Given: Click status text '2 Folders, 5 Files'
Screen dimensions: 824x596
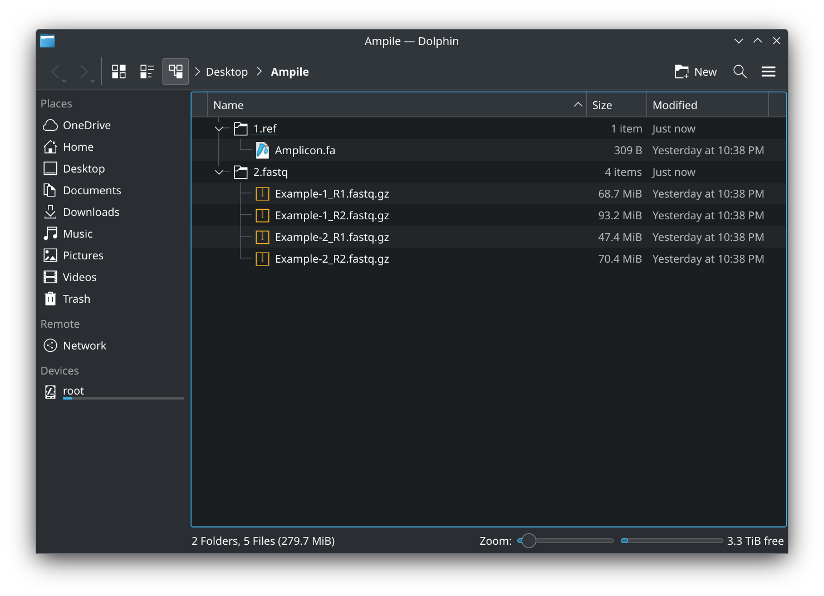Looking at the screenshot, I should pyautogui.click(x=263, y=541).
